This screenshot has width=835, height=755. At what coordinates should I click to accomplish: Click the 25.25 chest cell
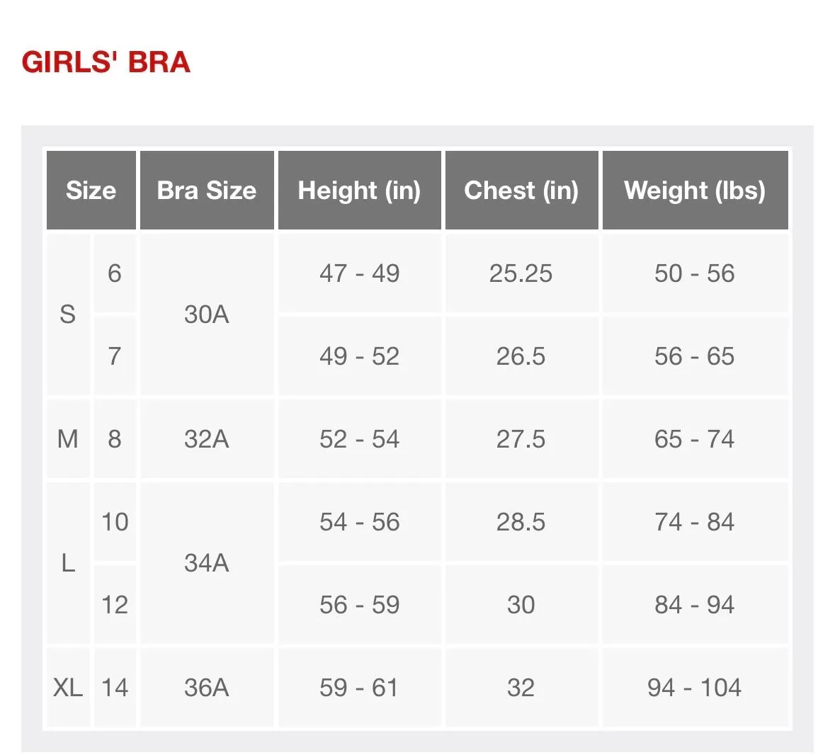521,273
